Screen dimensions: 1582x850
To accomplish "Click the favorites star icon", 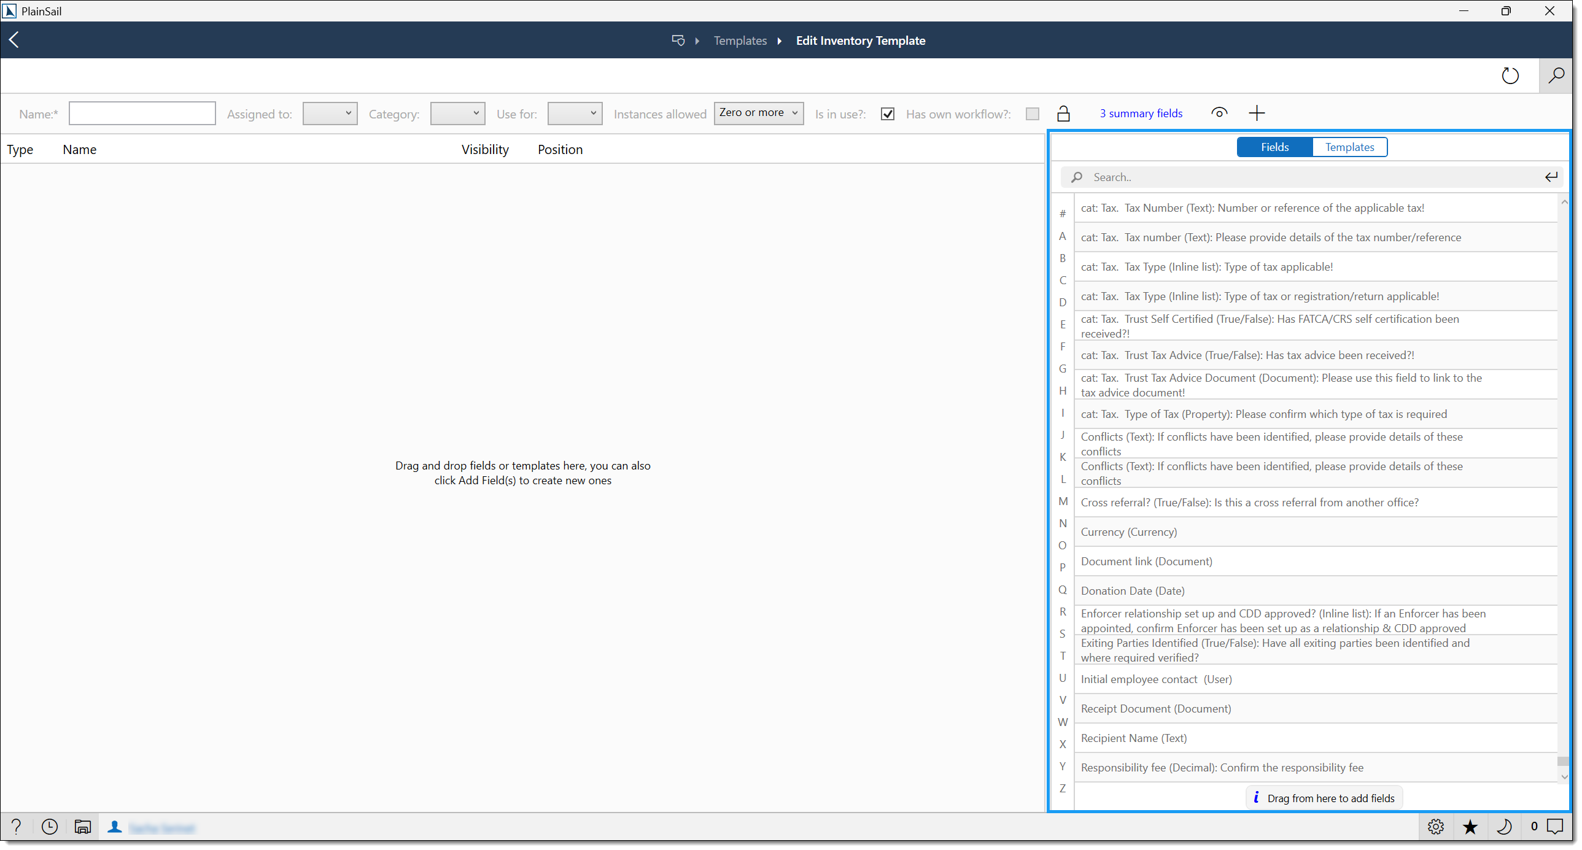I will (x=1470, y=827).
